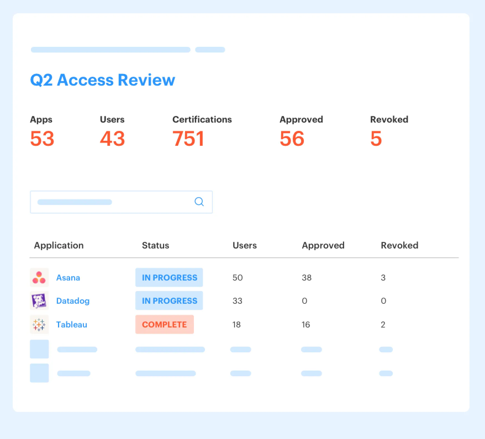
Task: Click Datadog's IN PROGRESS status badge
Action: 169,301
